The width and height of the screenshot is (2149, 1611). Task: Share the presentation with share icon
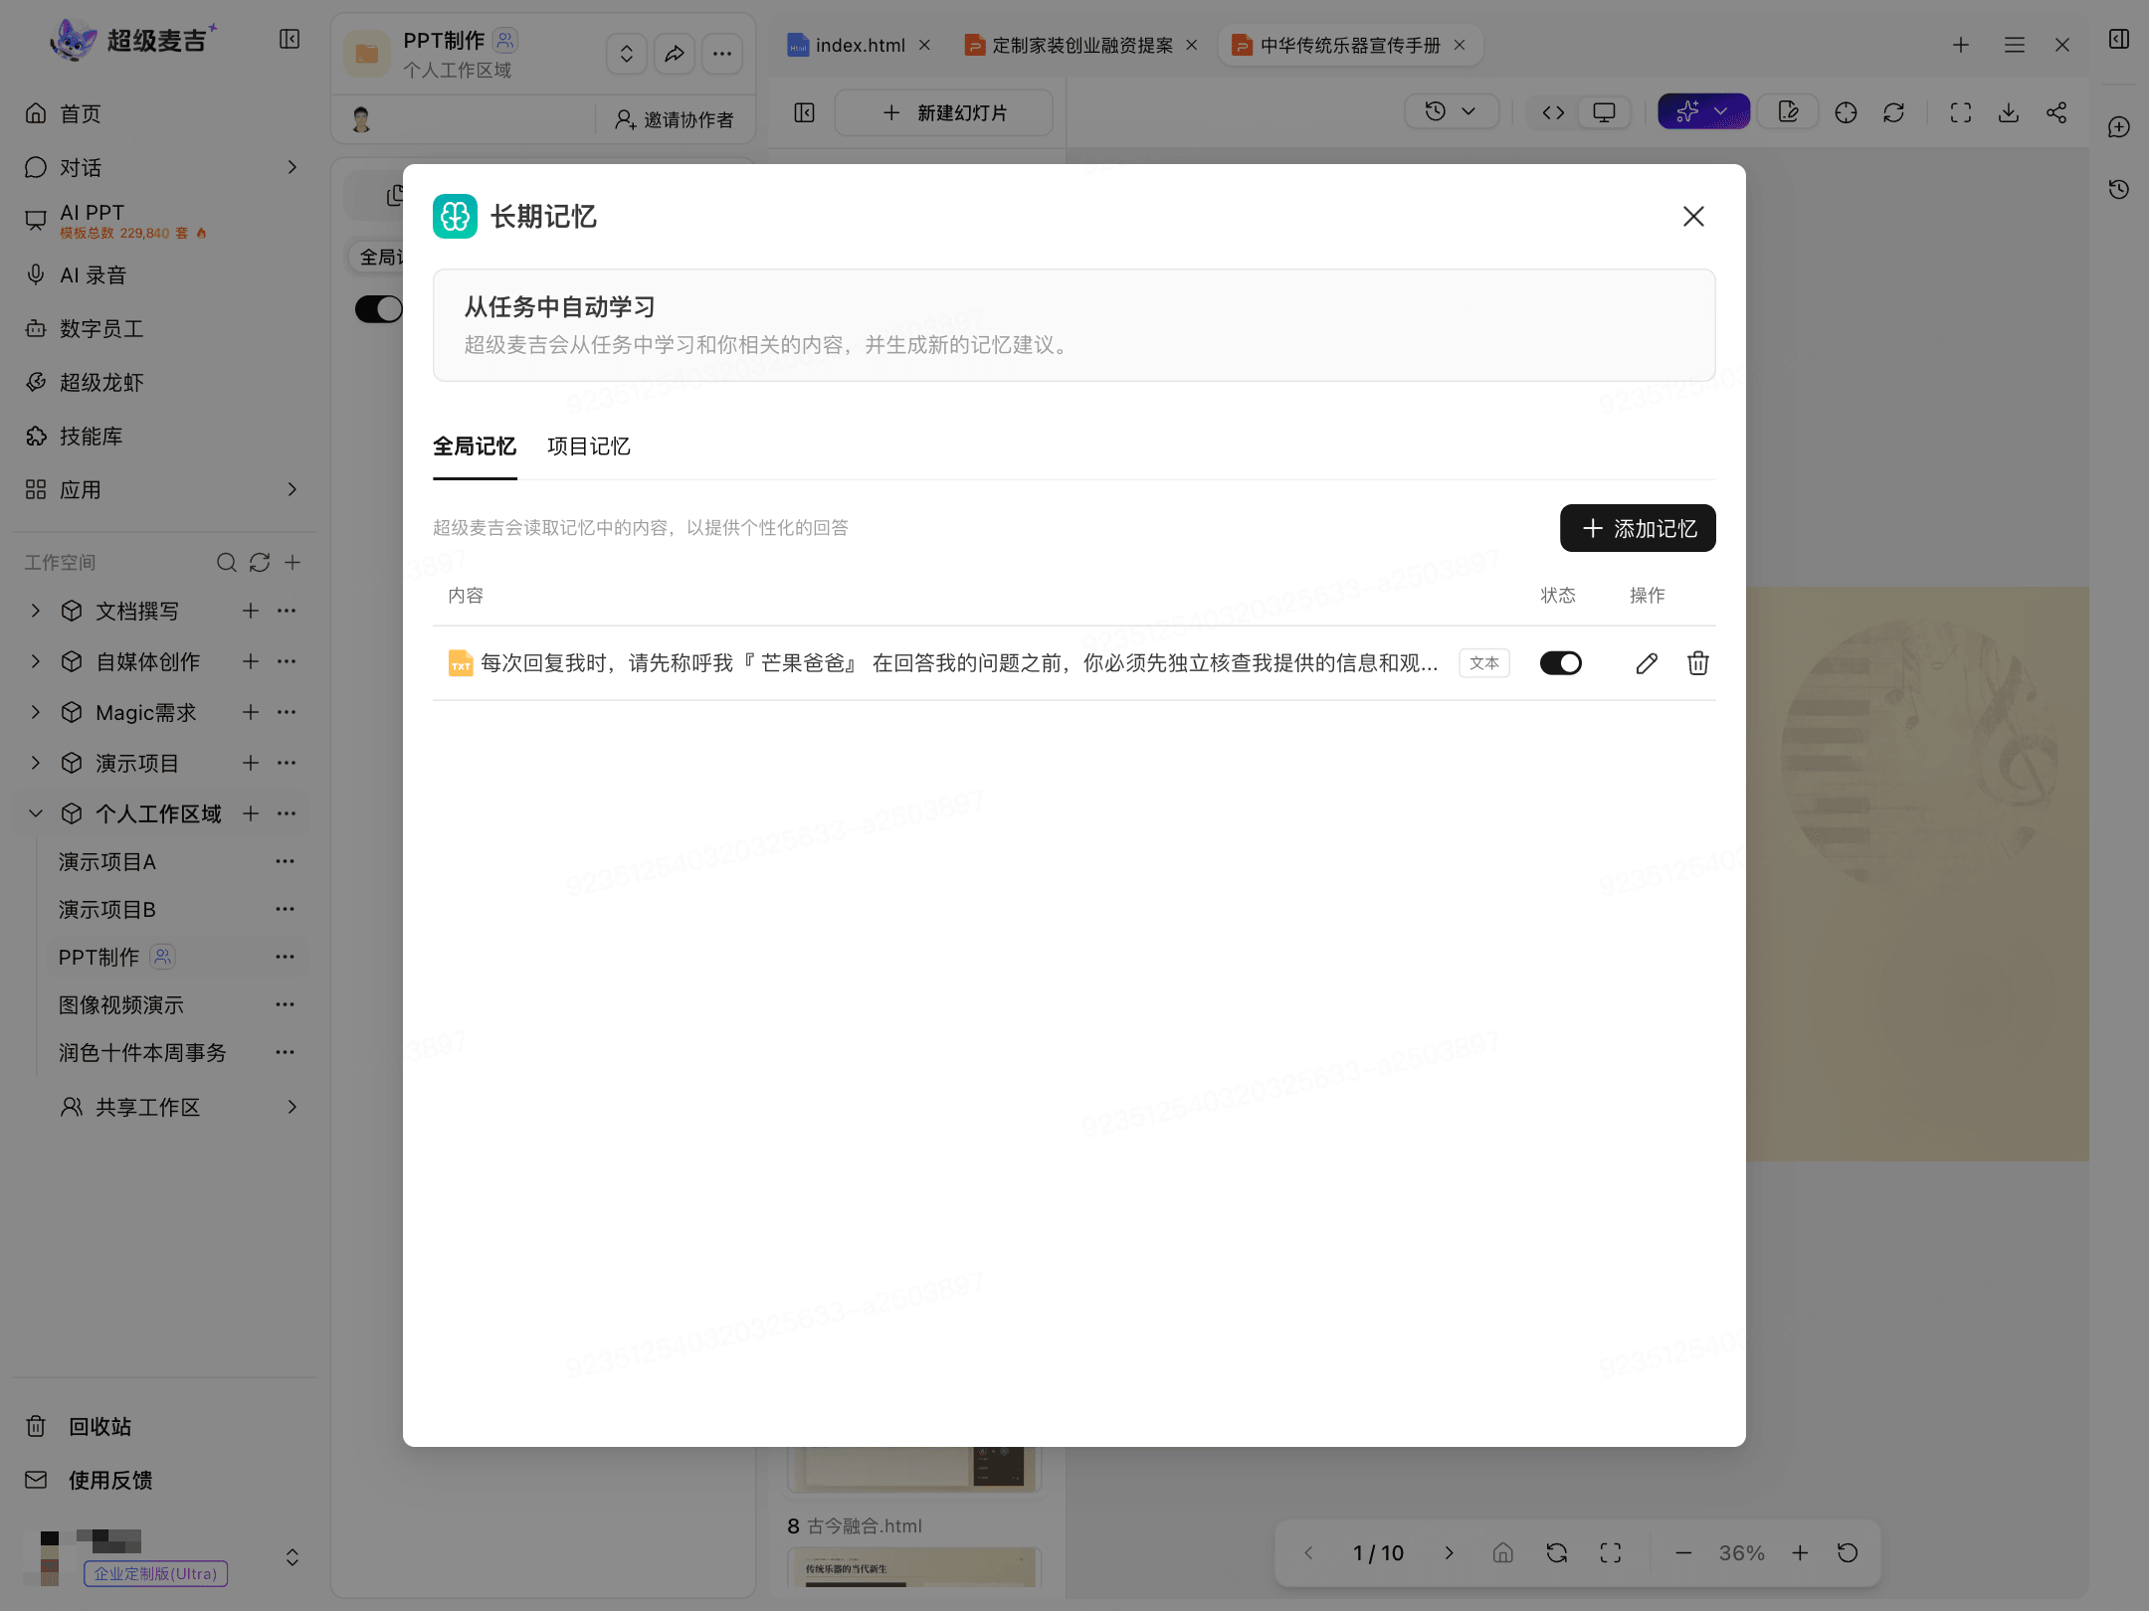click(x=2056, y=112)
